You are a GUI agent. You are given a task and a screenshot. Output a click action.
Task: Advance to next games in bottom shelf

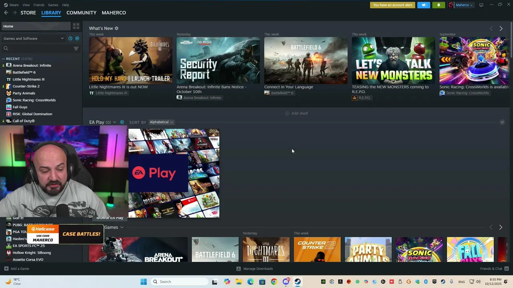pos(501,227)
